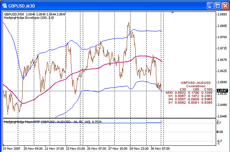Click the 23 Nov 01:30 time label

point(75,149)
